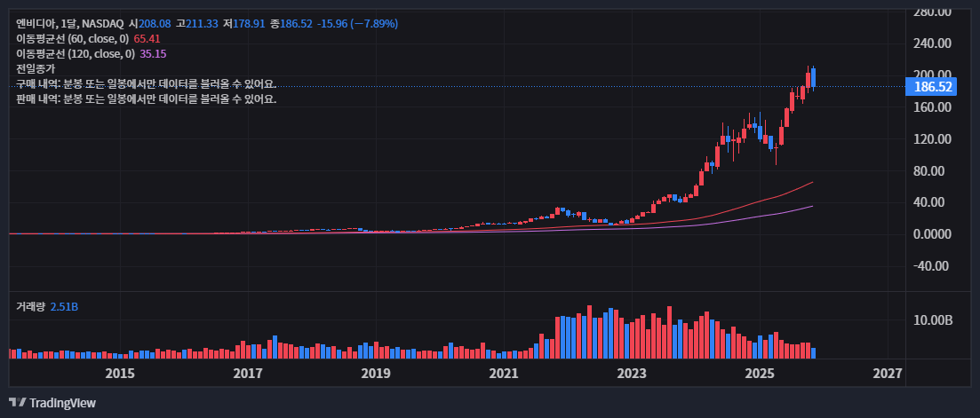Select the 2019 label on the time axis

[376, 373]
